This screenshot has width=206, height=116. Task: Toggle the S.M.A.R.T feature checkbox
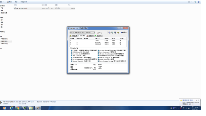71,50
